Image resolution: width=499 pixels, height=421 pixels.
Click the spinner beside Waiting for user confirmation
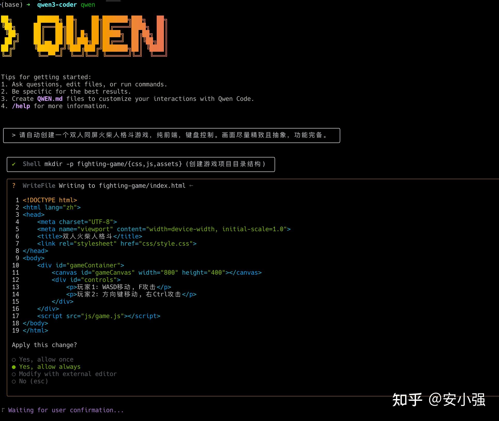[x=3, y=410]
